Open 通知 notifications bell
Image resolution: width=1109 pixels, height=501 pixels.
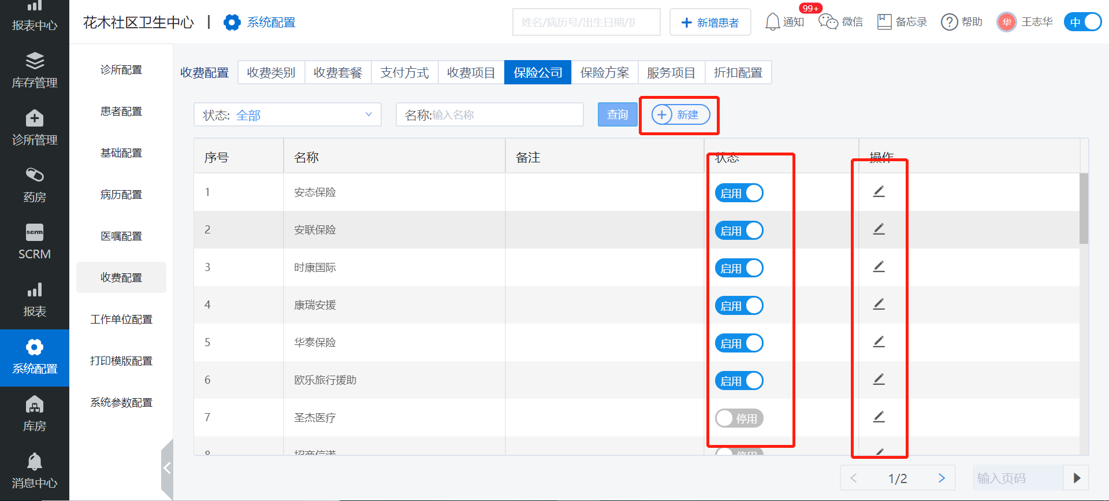pyautogui.click(x=784, y=22)
